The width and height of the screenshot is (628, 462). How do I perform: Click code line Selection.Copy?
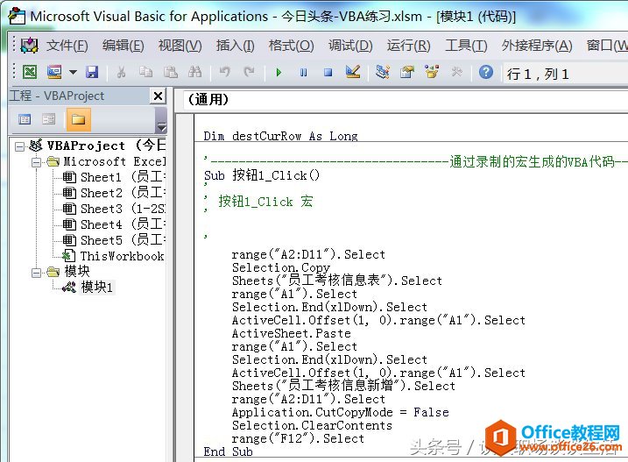[x=281, y=267]
